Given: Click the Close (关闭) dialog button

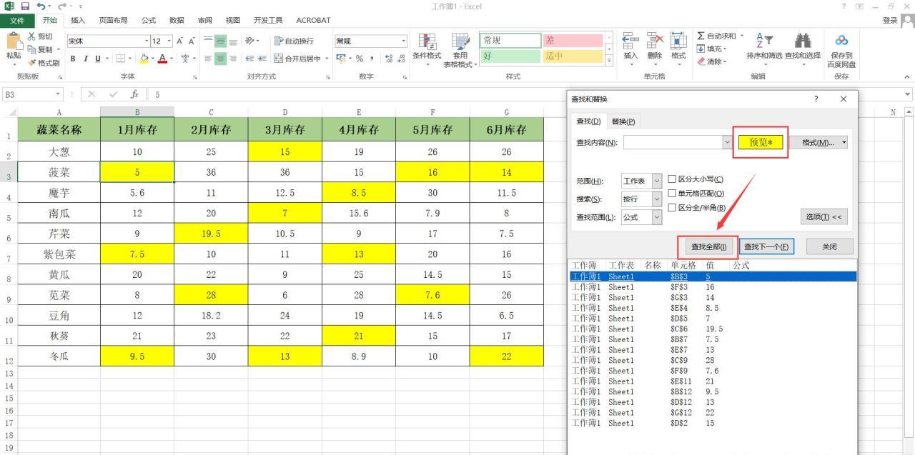Looking at the screenshot, I should [x=829, y=246].
